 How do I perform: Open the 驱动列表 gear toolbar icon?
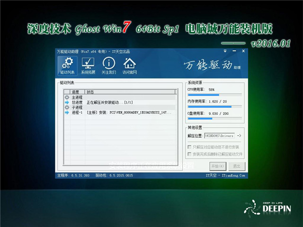[x=67, y=66]
